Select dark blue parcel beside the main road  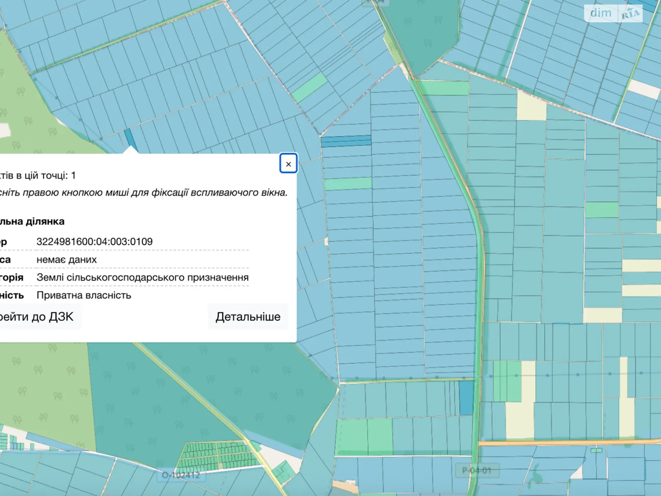pos(466,398)
